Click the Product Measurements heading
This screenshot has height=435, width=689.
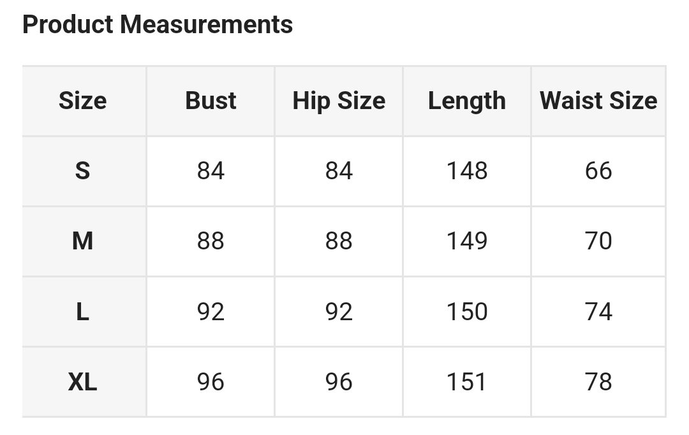[158, 25]
